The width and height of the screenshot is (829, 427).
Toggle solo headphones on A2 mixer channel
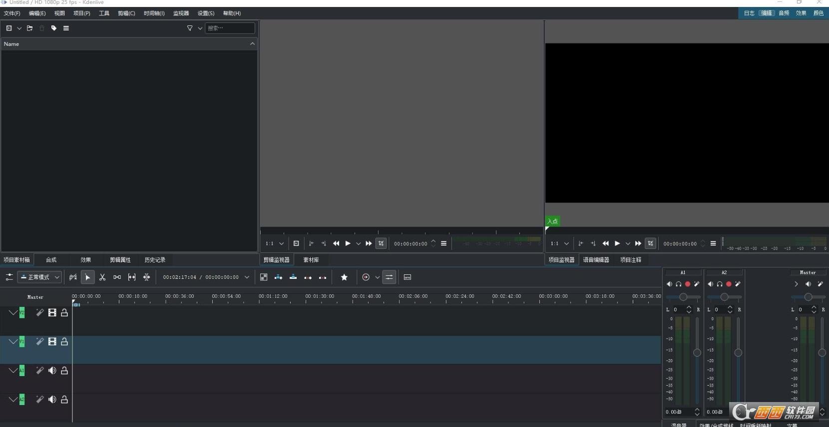[720, 284]
